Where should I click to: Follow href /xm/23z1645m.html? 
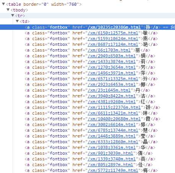pos(109,90)
